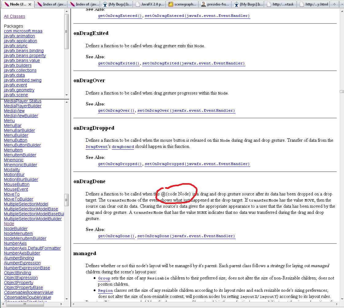Open the NodeBuilder class
Image resolution: width=344 pixels, height=308 pixels.
coord(16,229)
